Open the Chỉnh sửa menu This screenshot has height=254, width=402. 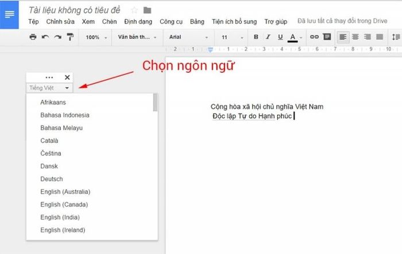[60, 22]
